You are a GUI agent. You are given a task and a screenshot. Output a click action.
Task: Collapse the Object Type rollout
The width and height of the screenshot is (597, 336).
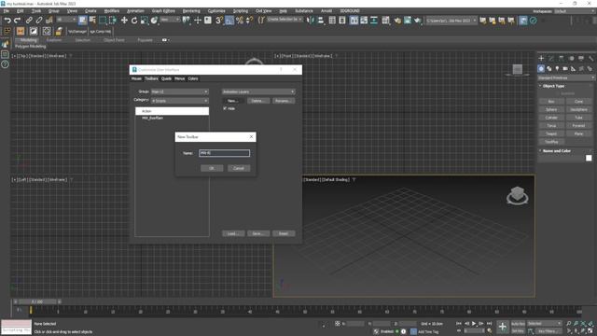click(x=553, y=86)
